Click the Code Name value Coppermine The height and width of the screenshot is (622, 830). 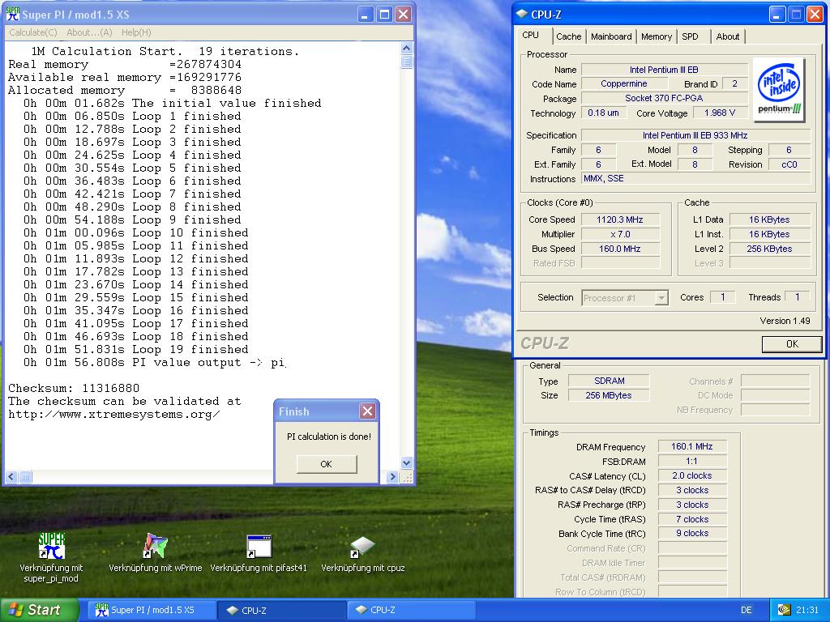click(624, 83)
